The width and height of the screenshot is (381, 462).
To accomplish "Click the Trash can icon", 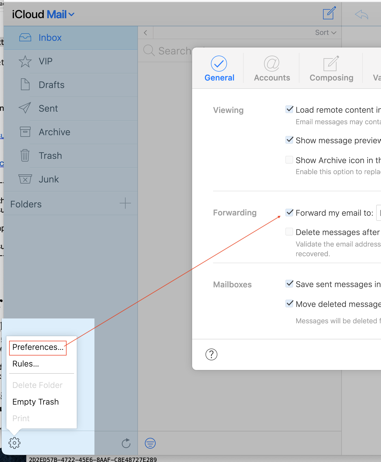I will point(25,155).
